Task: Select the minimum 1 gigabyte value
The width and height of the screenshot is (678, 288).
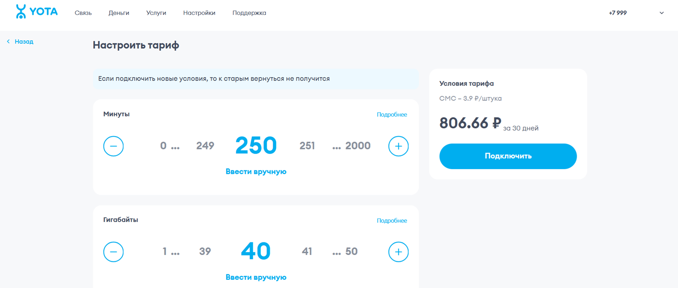Action: 165,252
